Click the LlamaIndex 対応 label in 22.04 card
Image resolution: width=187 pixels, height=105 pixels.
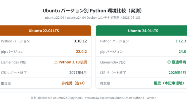pyautogui.click(x=14, y=62)
